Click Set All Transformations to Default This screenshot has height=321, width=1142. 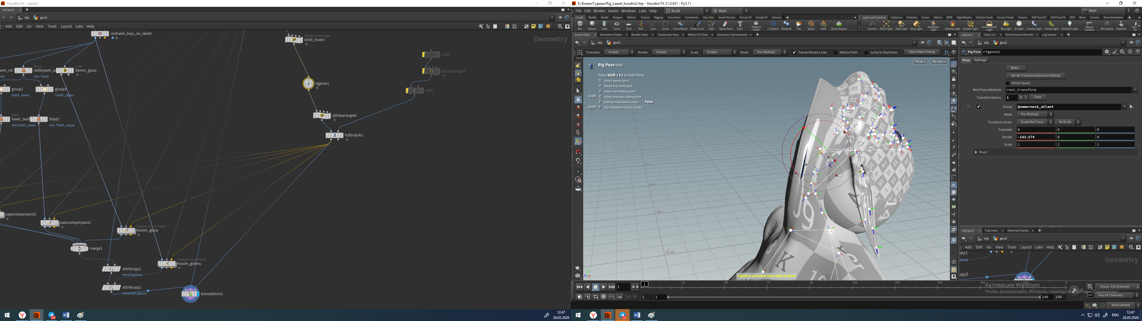coord(1035,75)
